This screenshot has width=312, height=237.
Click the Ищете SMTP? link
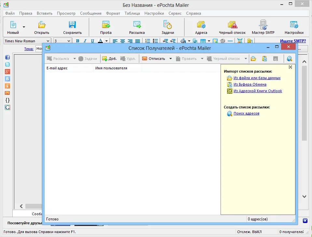(x=293, y=41)
